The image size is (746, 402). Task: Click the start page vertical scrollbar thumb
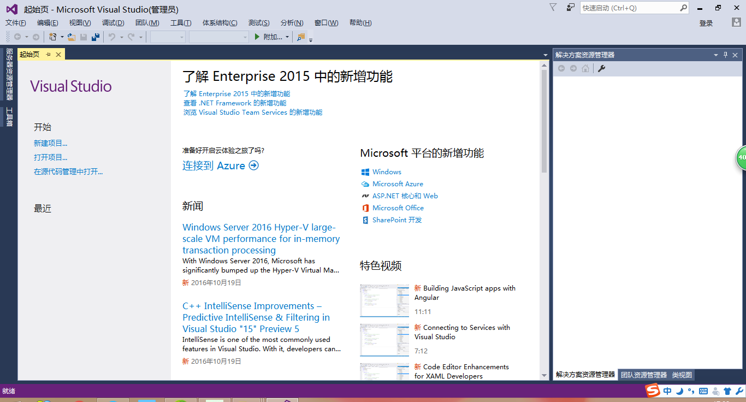(x=544, y=120)
